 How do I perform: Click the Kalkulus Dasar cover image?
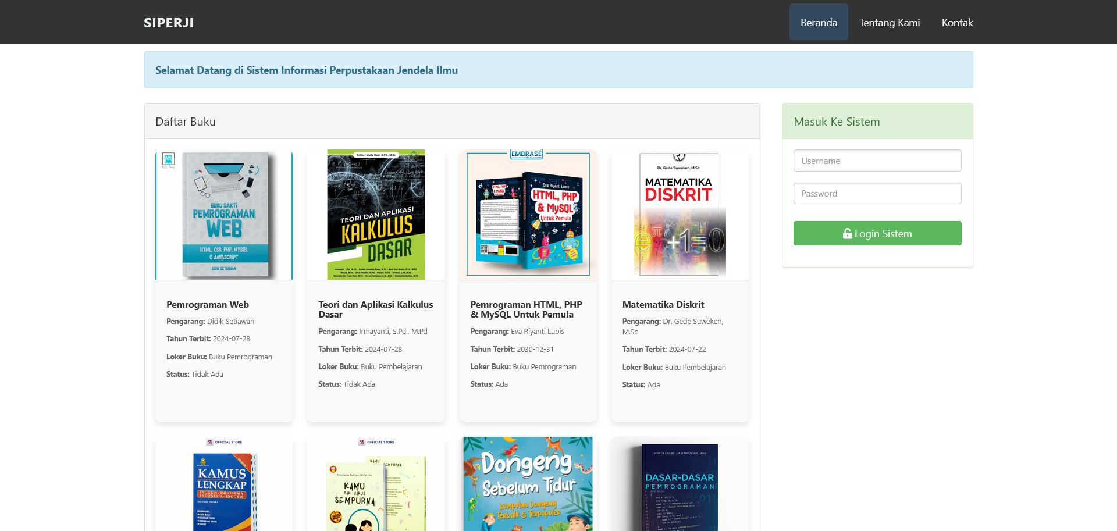[x=375, y=214]
